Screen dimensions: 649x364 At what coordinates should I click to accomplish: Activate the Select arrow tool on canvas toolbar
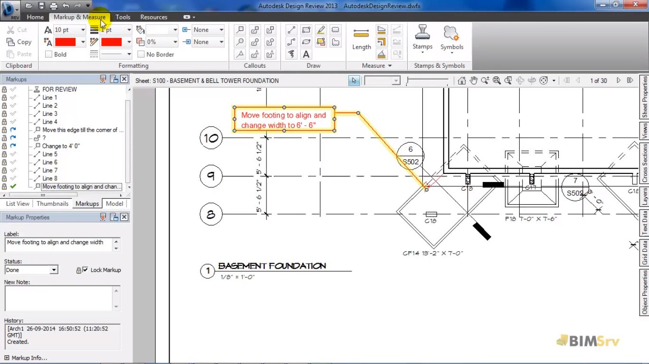[354, 81]
